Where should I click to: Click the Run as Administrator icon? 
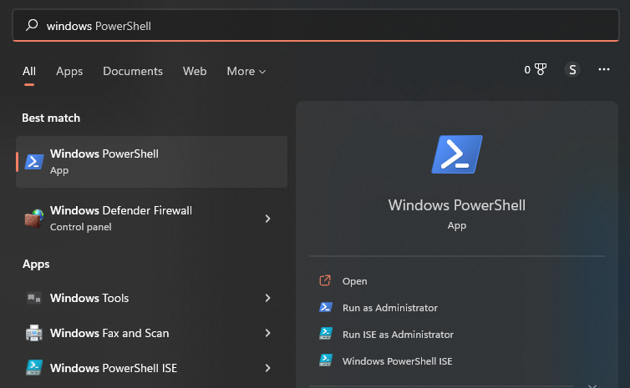[x=326, y=307]
